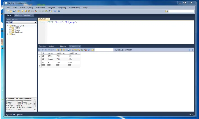Image resolution: width=199 pixels, height=119 pixels.
Task: Close the SQL Editor (localhost) tab
Action: (32, 15)
